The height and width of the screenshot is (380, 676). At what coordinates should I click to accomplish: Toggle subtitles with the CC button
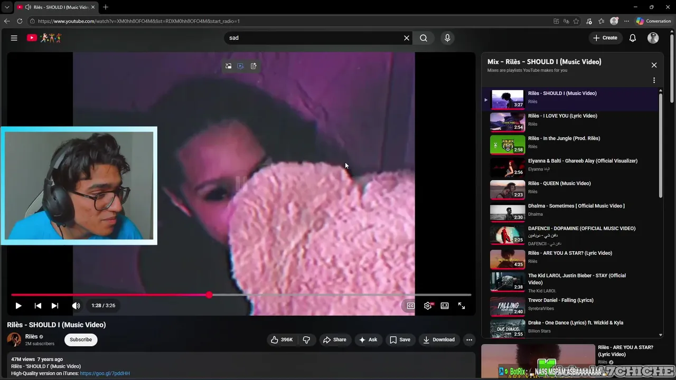pyautogui.click(x=410, y=306)
